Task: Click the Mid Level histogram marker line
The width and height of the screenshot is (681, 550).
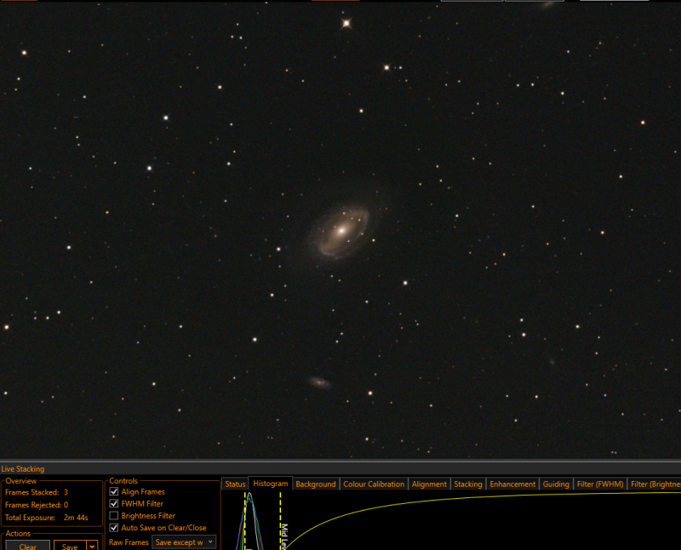Action: [x=281, y=520]
